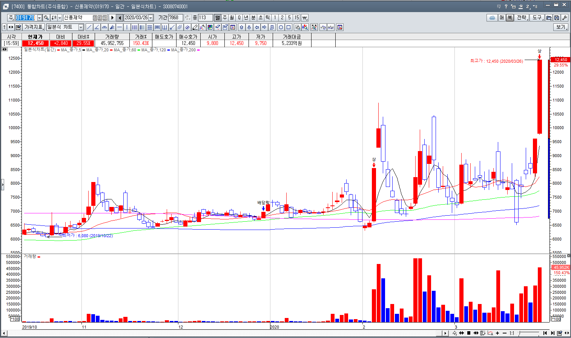Viewport: 571px width, 338px height.
Task: Select the angle line drawing tool
Action: coord(97,27)
